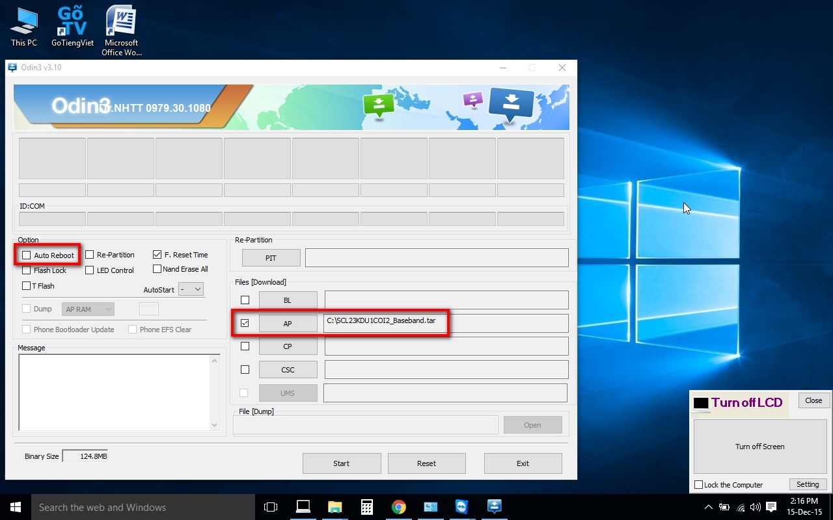Check Nand Erase All option
The height and width of the screenshot is (520, 833).
157,269
